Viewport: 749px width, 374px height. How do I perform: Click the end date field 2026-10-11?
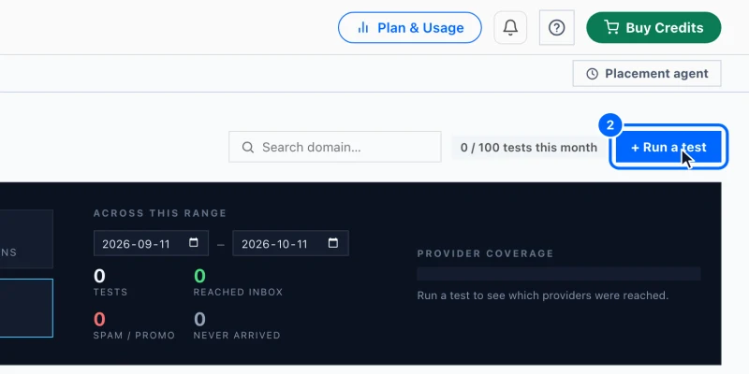point(290,243)
